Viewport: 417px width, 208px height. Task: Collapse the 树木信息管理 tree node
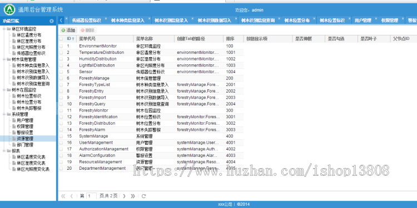click(4, 59)
